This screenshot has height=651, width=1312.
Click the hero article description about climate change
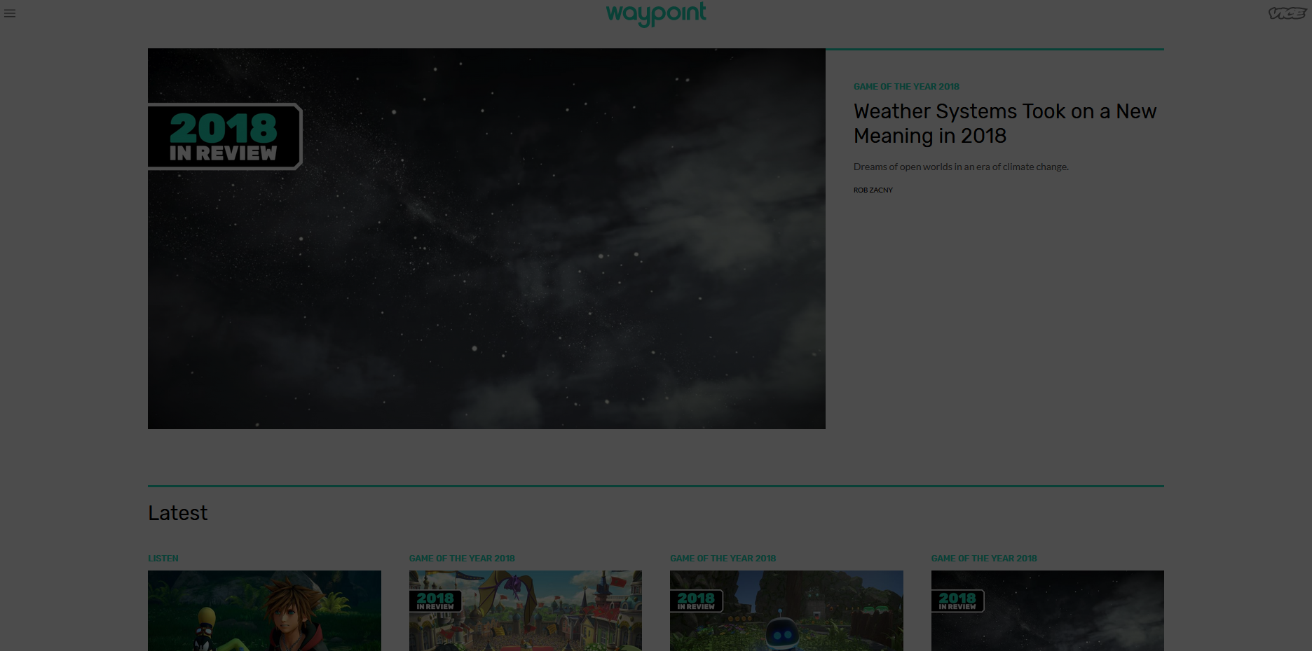(x=961, y=167)
